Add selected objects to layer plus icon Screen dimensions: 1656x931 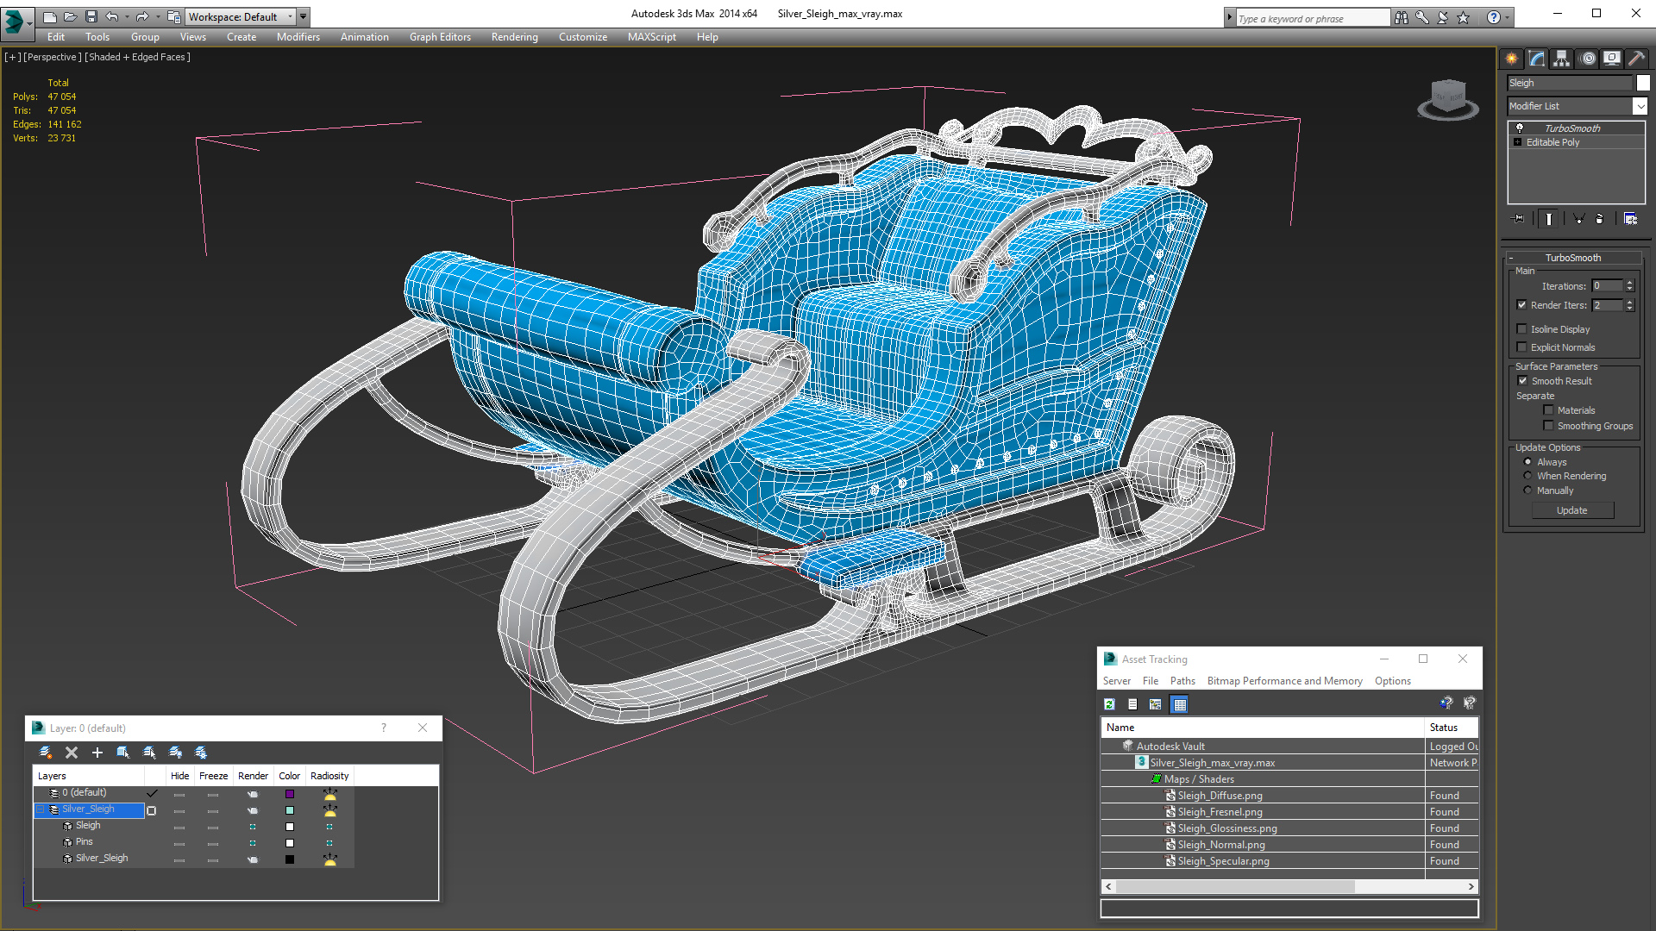[97, 753]
